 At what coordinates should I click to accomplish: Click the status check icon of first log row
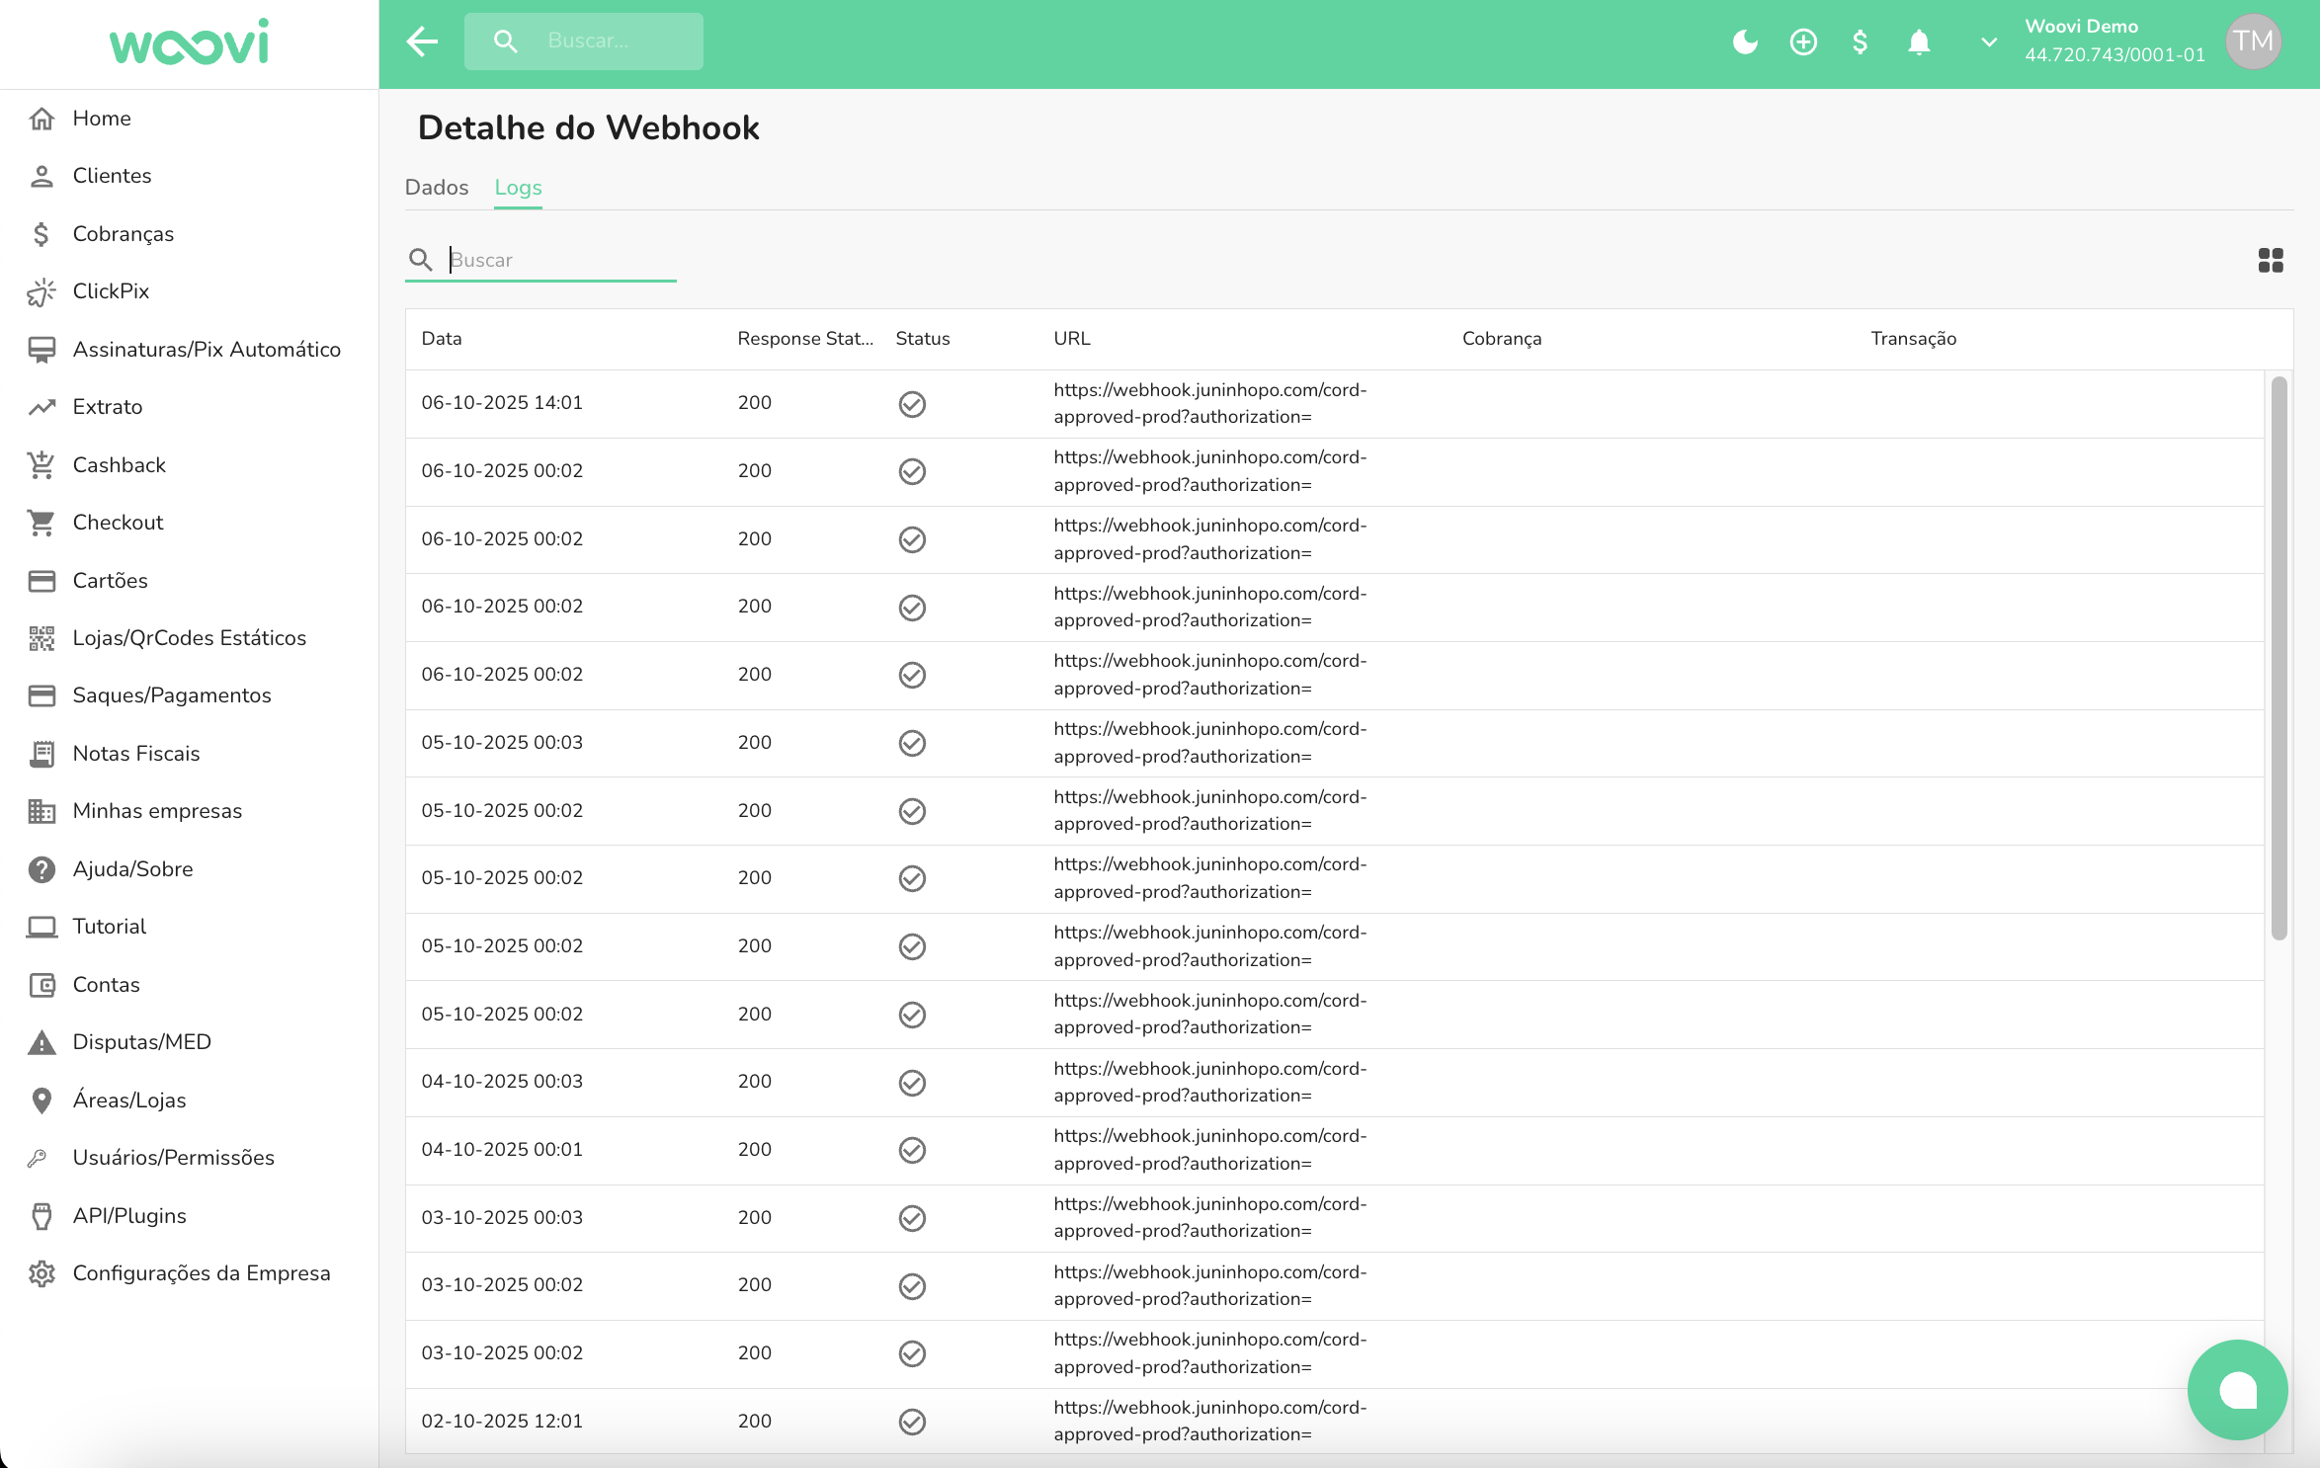point(912,403)
